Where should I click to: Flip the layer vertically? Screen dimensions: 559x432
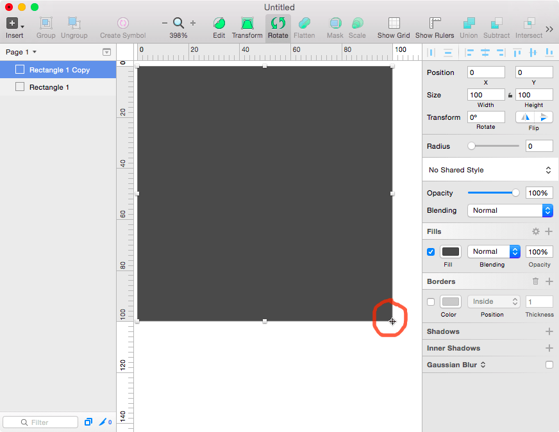pos(544,117)
